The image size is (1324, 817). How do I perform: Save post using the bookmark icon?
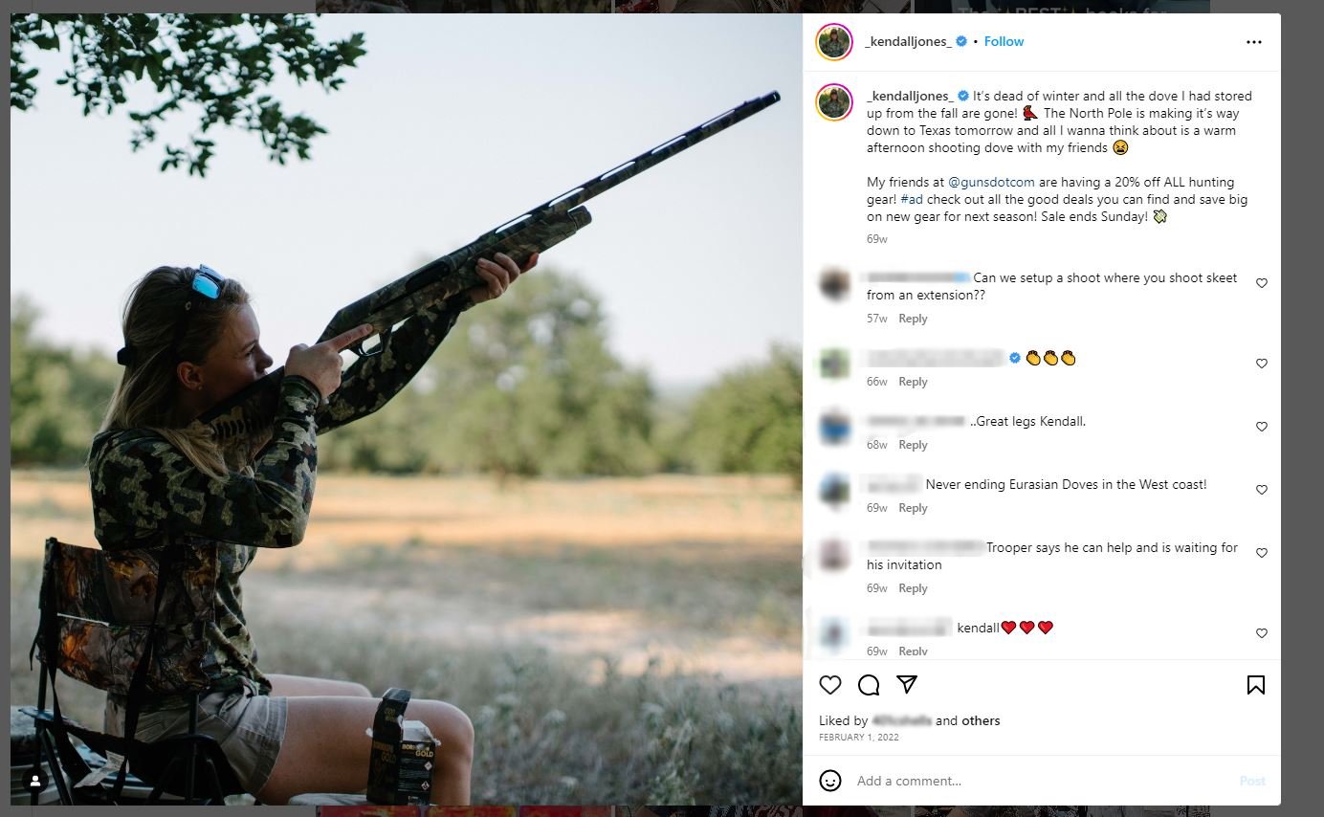(x=1256, y=685)
